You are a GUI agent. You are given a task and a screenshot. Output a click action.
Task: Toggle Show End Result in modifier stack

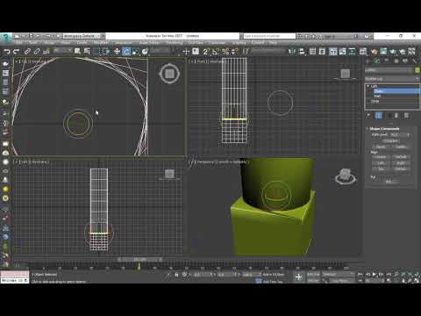(x=379, y=116)
